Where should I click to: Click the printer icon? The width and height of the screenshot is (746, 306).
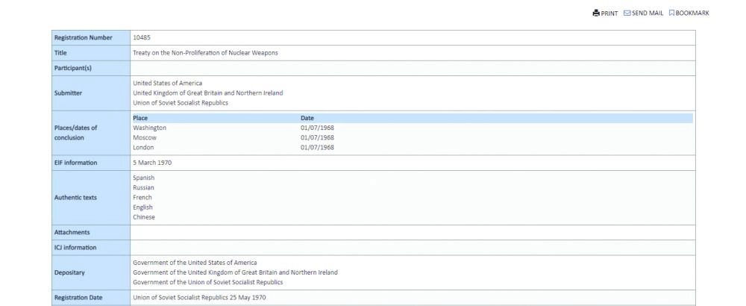pyautogui.click(x=596, y=13)
